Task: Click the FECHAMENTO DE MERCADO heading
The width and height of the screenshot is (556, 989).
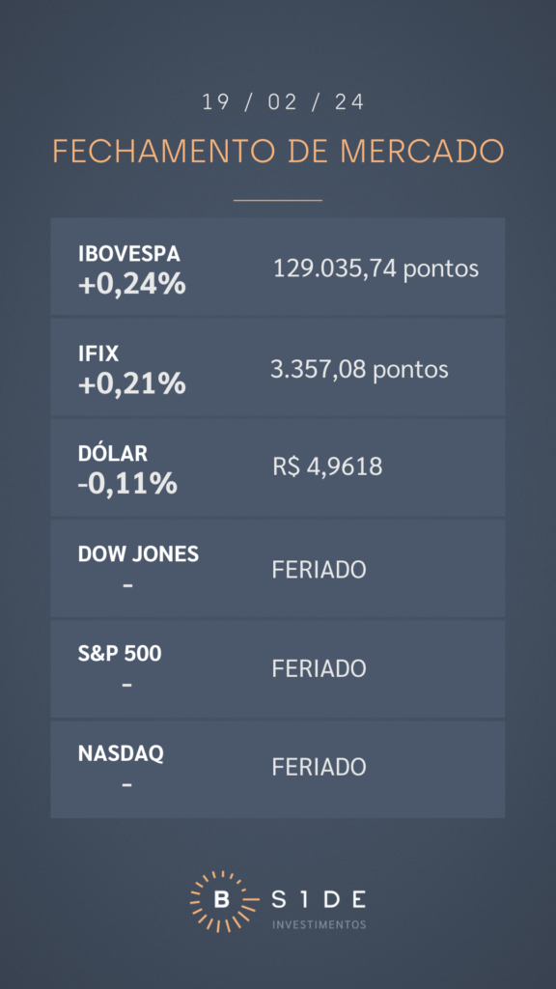Action: coord(278,152)
